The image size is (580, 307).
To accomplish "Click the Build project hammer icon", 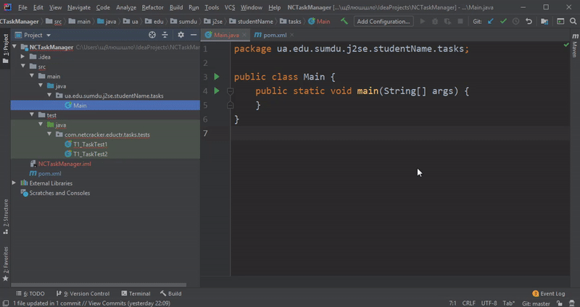I will 344,22.
